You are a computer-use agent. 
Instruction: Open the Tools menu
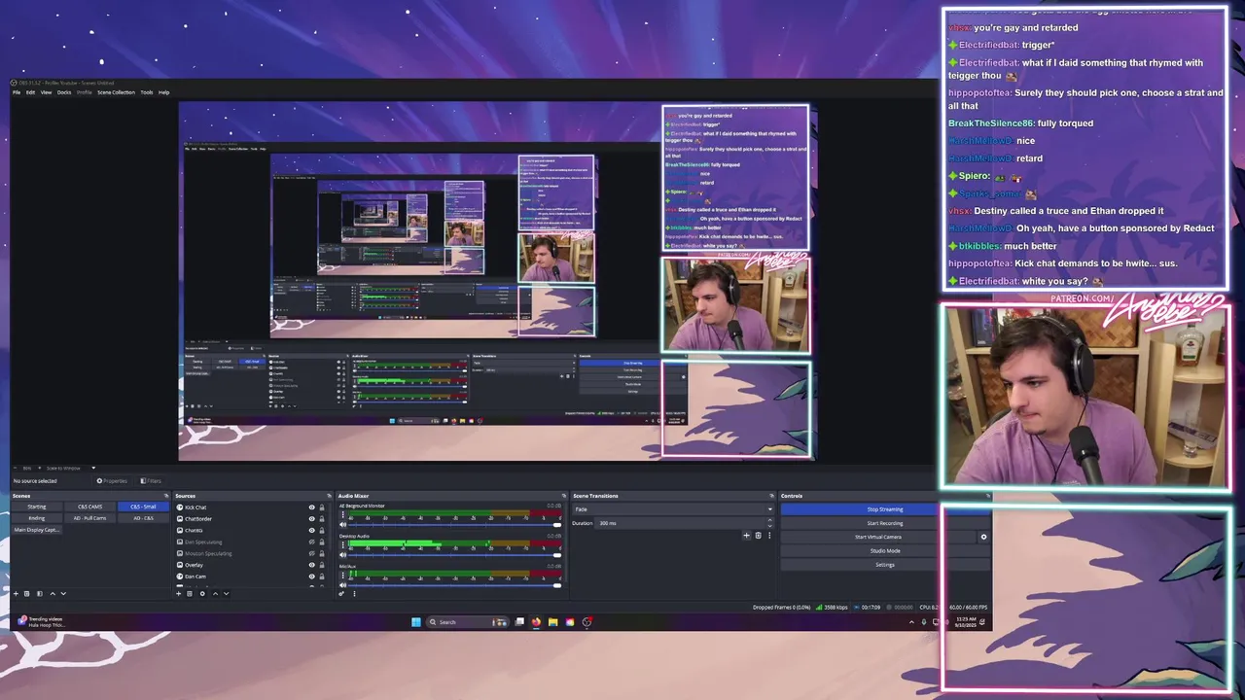147,92
